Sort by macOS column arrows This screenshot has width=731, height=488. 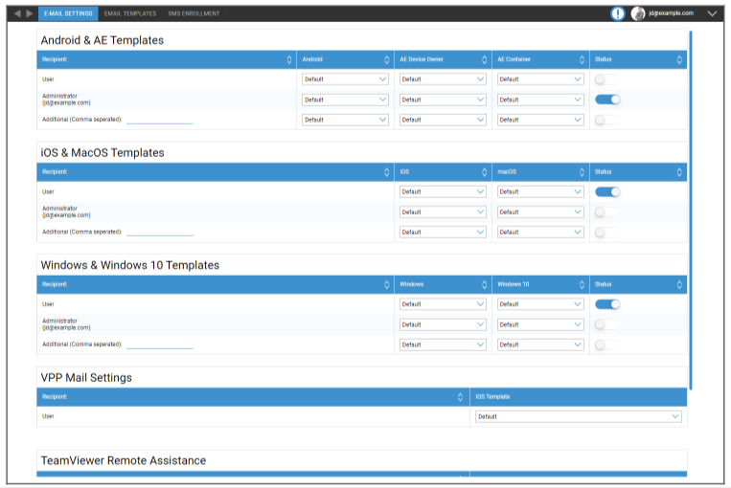(x=583, y=172)
